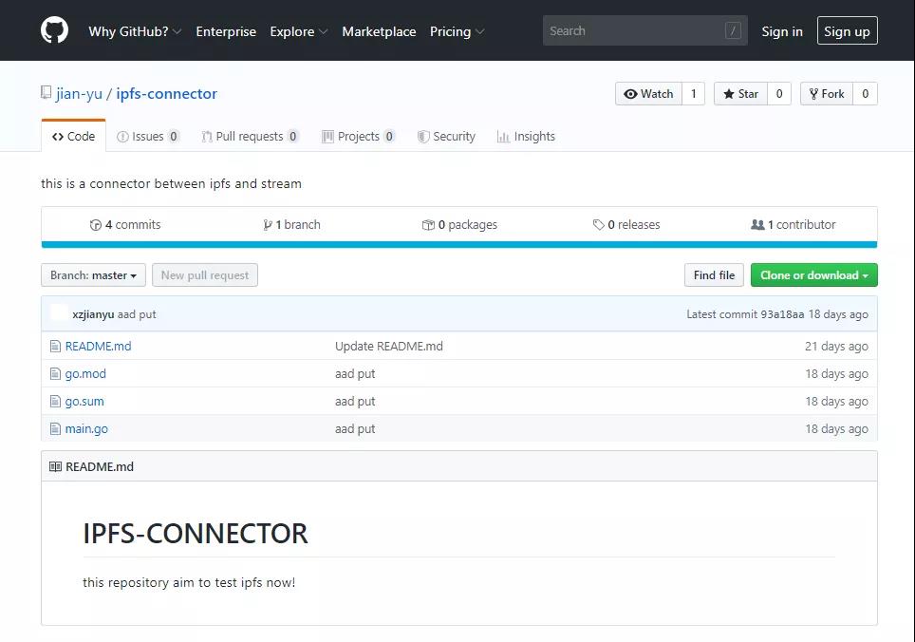
Task: Click the stargazers count next to Star
Action: pyautogui.click(x=779, y=93)
